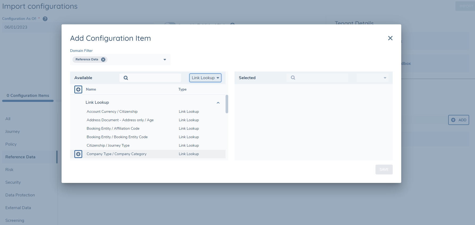475x225 pixels.
Task: Click the Selected search magnifier icon
Action: click(x=293, y=78)
